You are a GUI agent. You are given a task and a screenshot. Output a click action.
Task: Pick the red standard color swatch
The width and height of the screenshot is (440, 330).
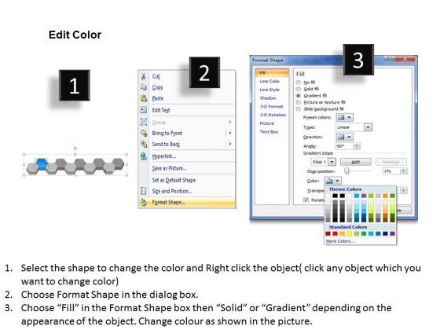(335, 233)
